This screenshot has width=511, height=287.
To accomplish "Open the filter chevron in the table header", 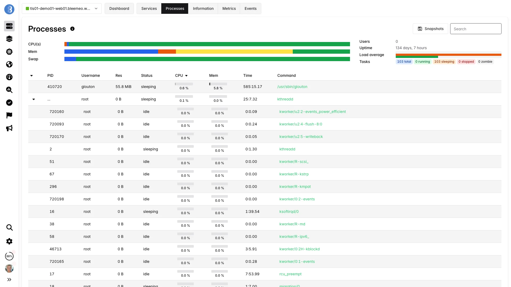I will (x=31, y=76).
